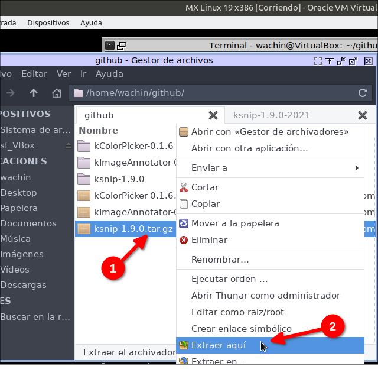The width and height of the screenshot is (378, 379).
Task: Open Vídeos in the sidebar
Action: click(15, 270)
